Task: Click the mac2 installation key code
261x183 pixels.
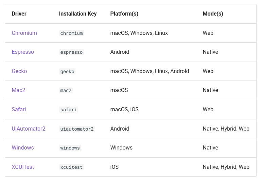Action: coord(66,90)
